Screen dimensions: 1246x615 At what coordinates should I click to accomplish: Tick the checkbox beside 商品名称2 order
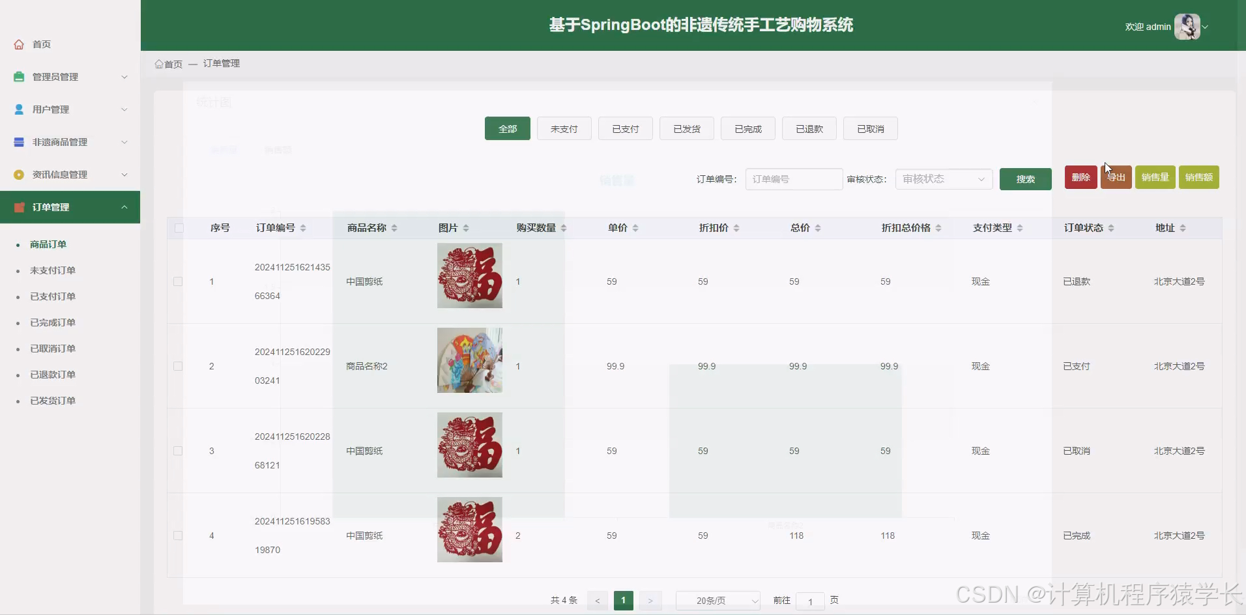[179, 366]
